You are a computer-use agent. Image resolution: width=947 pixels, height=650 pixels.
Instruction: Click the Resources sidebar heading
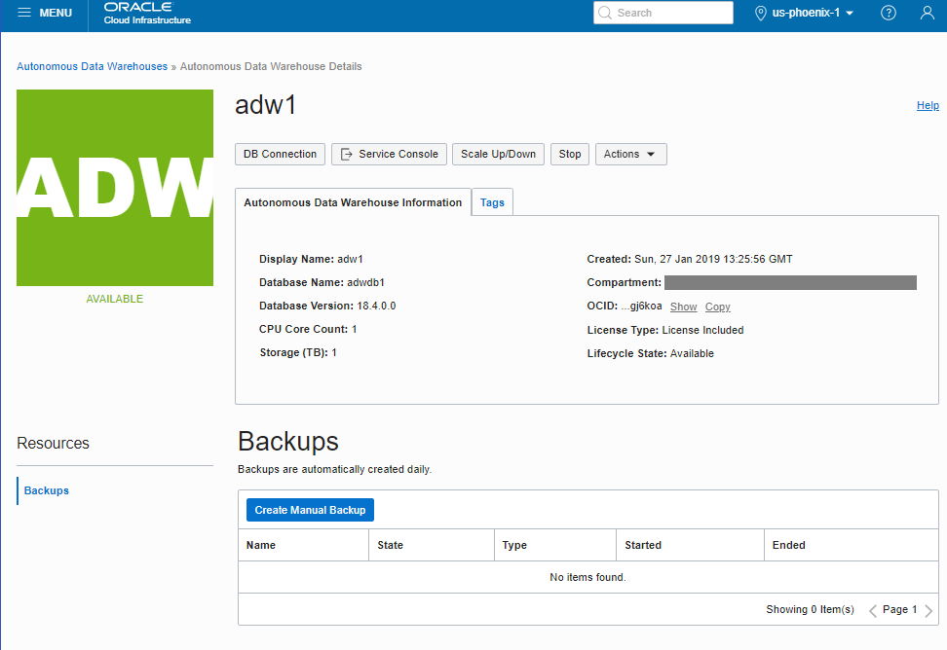pyautogui.click(x=54, y=443)
